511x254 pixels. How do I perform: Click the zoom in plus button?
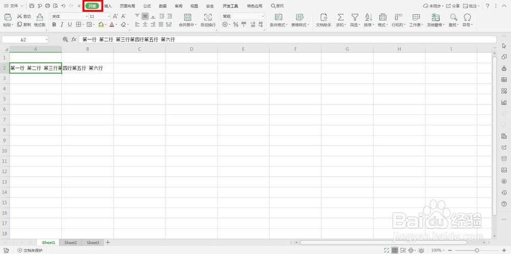click(504, 250)
